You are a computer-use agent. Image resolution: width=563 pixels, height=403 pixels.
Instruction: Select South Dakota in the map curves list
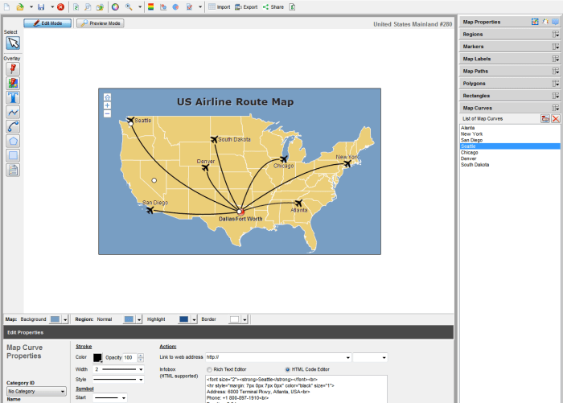(510, 165)
